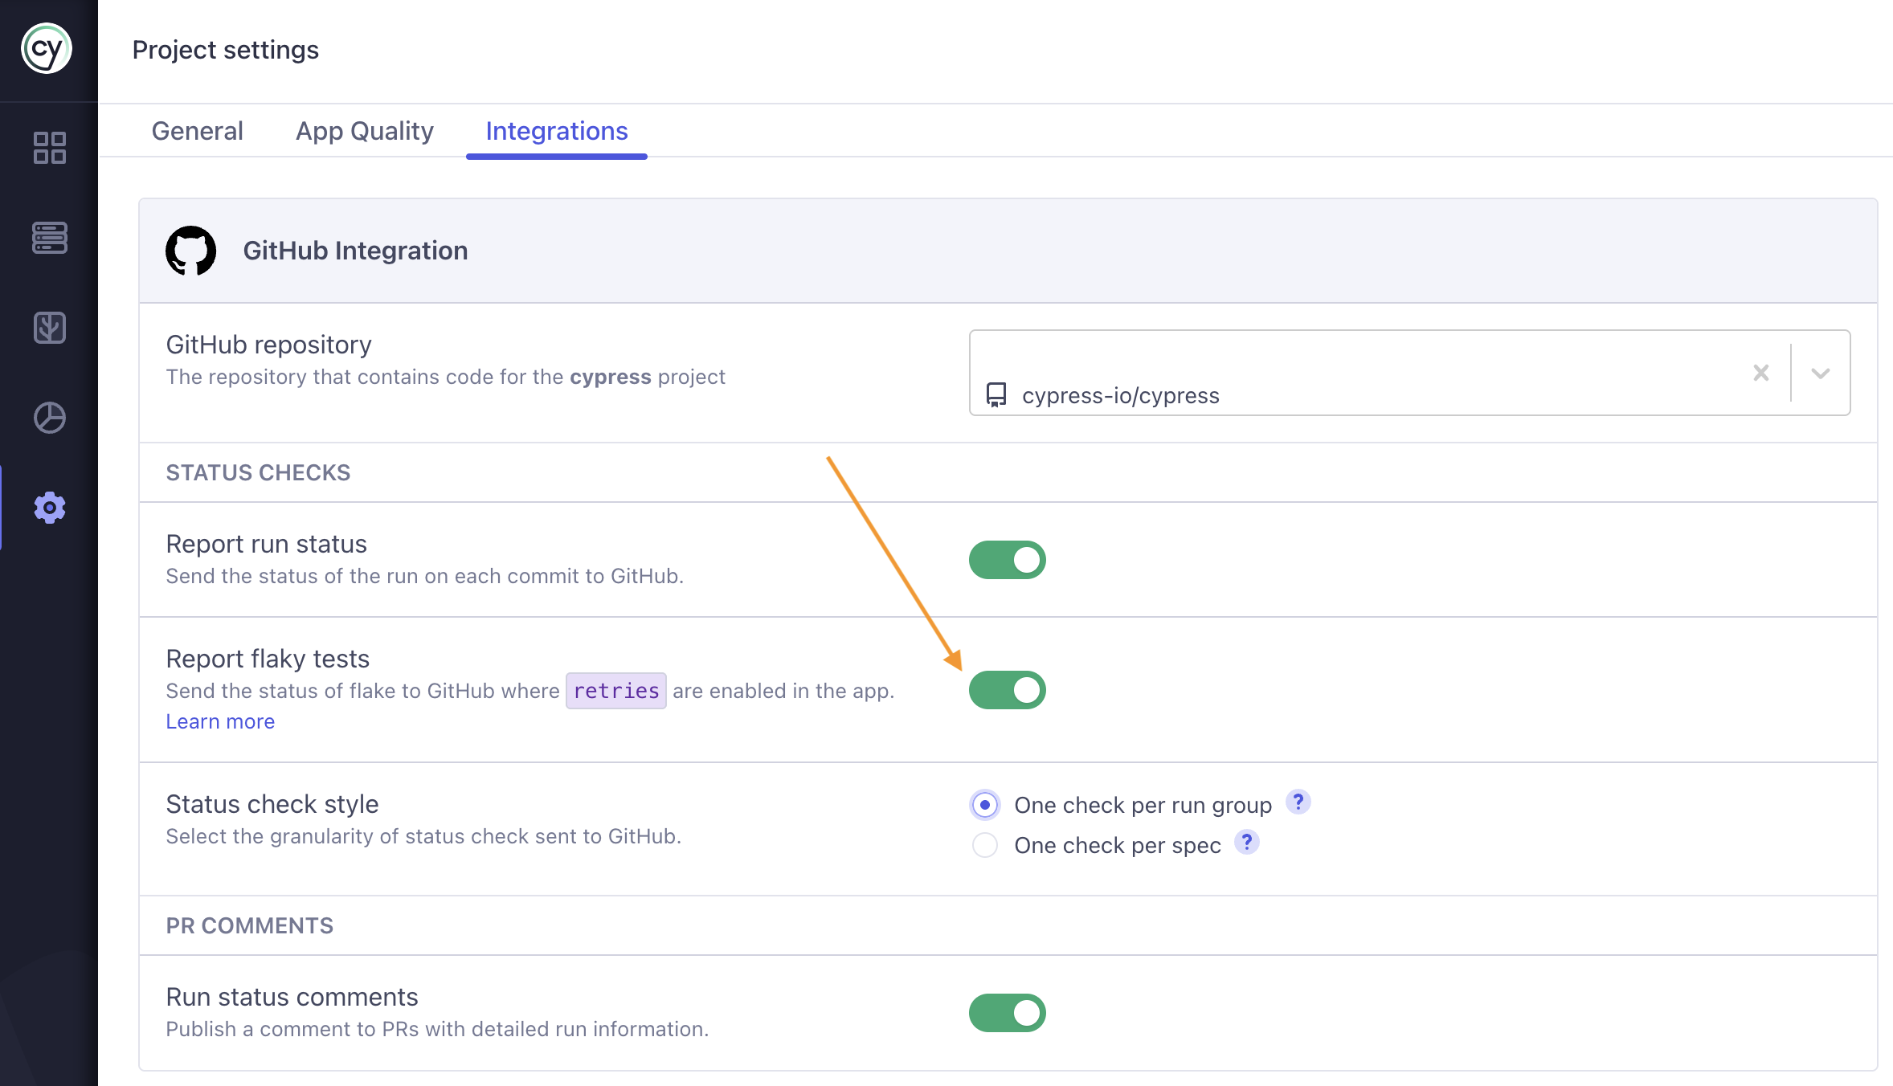This screenshot has height=1086, width=1893.
Task: Switch to the App Quality tab
Action: pyautogui.click(x=364, y=131)
